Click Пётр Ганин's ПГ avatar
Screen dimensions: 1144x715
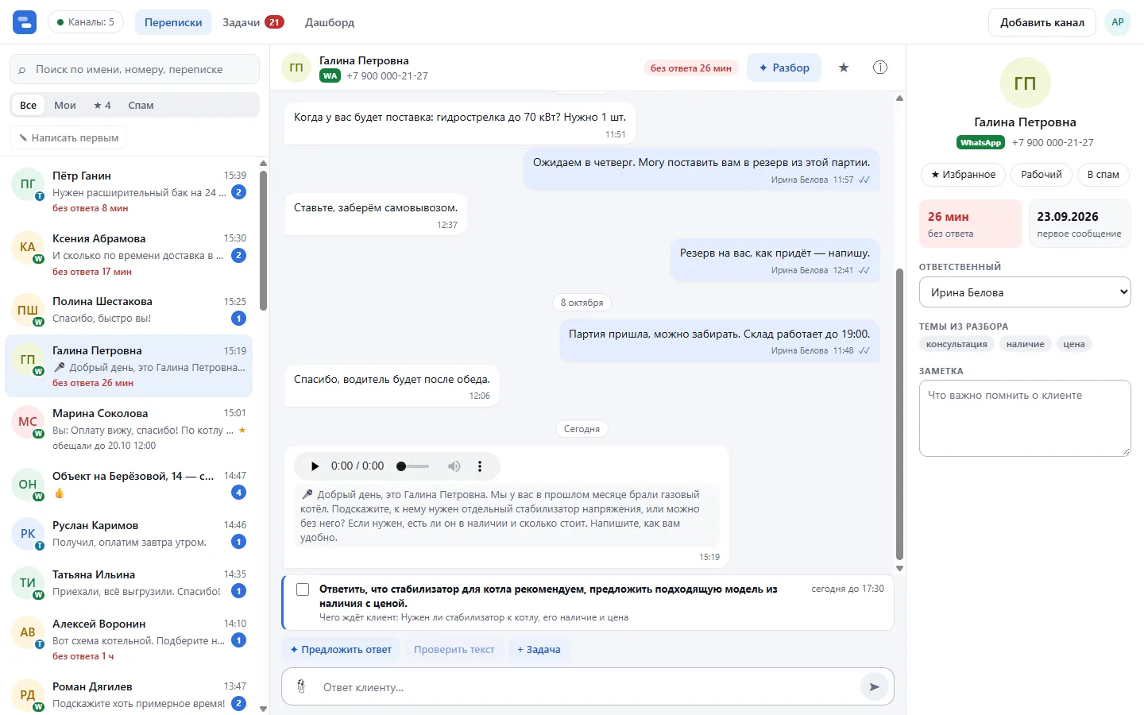click(28, 184)
